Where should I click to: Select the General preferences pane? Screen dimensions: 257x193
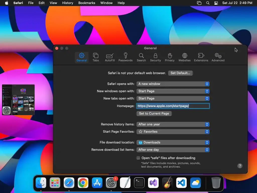(x=82, y=57)
